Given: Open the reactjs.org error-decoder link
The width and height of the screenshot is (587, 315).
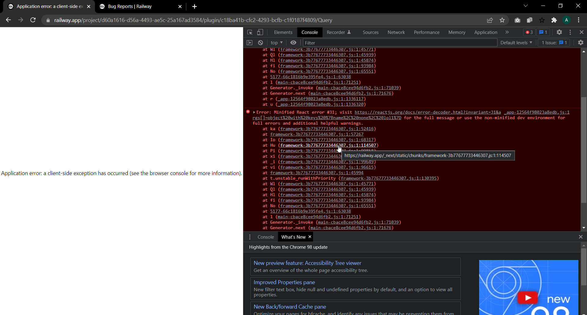Looking at the screenshot, I should [428, 112].
